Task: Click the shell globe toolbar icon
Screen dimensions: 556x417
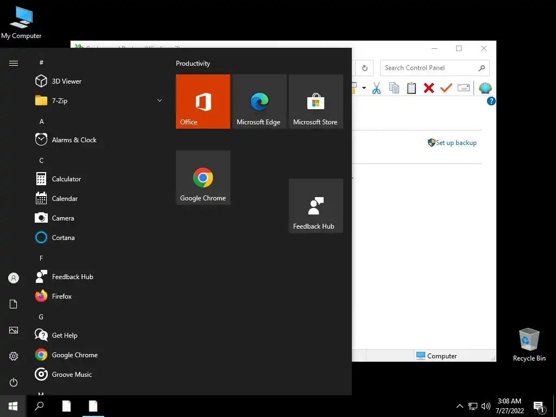Action: click(x=485, y=88)
